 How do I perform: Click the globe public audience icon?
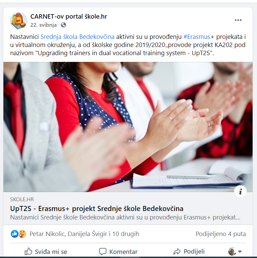pyautogui.click(x=63, y=25)
